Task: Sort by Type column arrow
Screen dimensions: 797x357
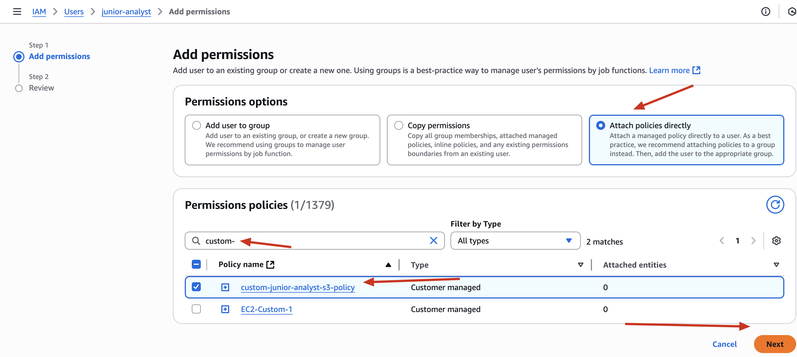Action: [x=580, y=265]
